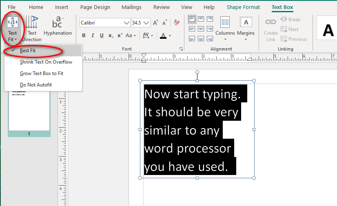Switch to the Page Design tab
Screen dimensions: 337x206
point(95,7)
